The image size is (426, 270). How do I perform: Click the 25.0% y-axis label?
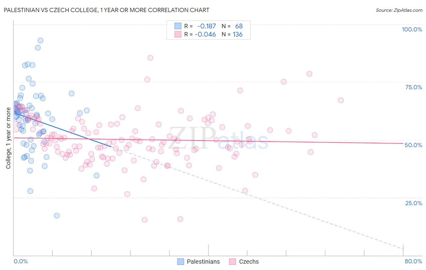coord(414,203)
